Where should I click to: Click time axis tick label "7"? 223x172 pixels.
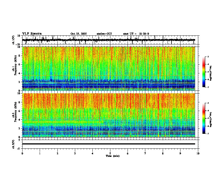(145, 153)
